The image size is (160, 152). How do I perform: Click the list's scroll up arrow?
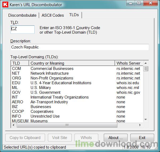[146, 63]
